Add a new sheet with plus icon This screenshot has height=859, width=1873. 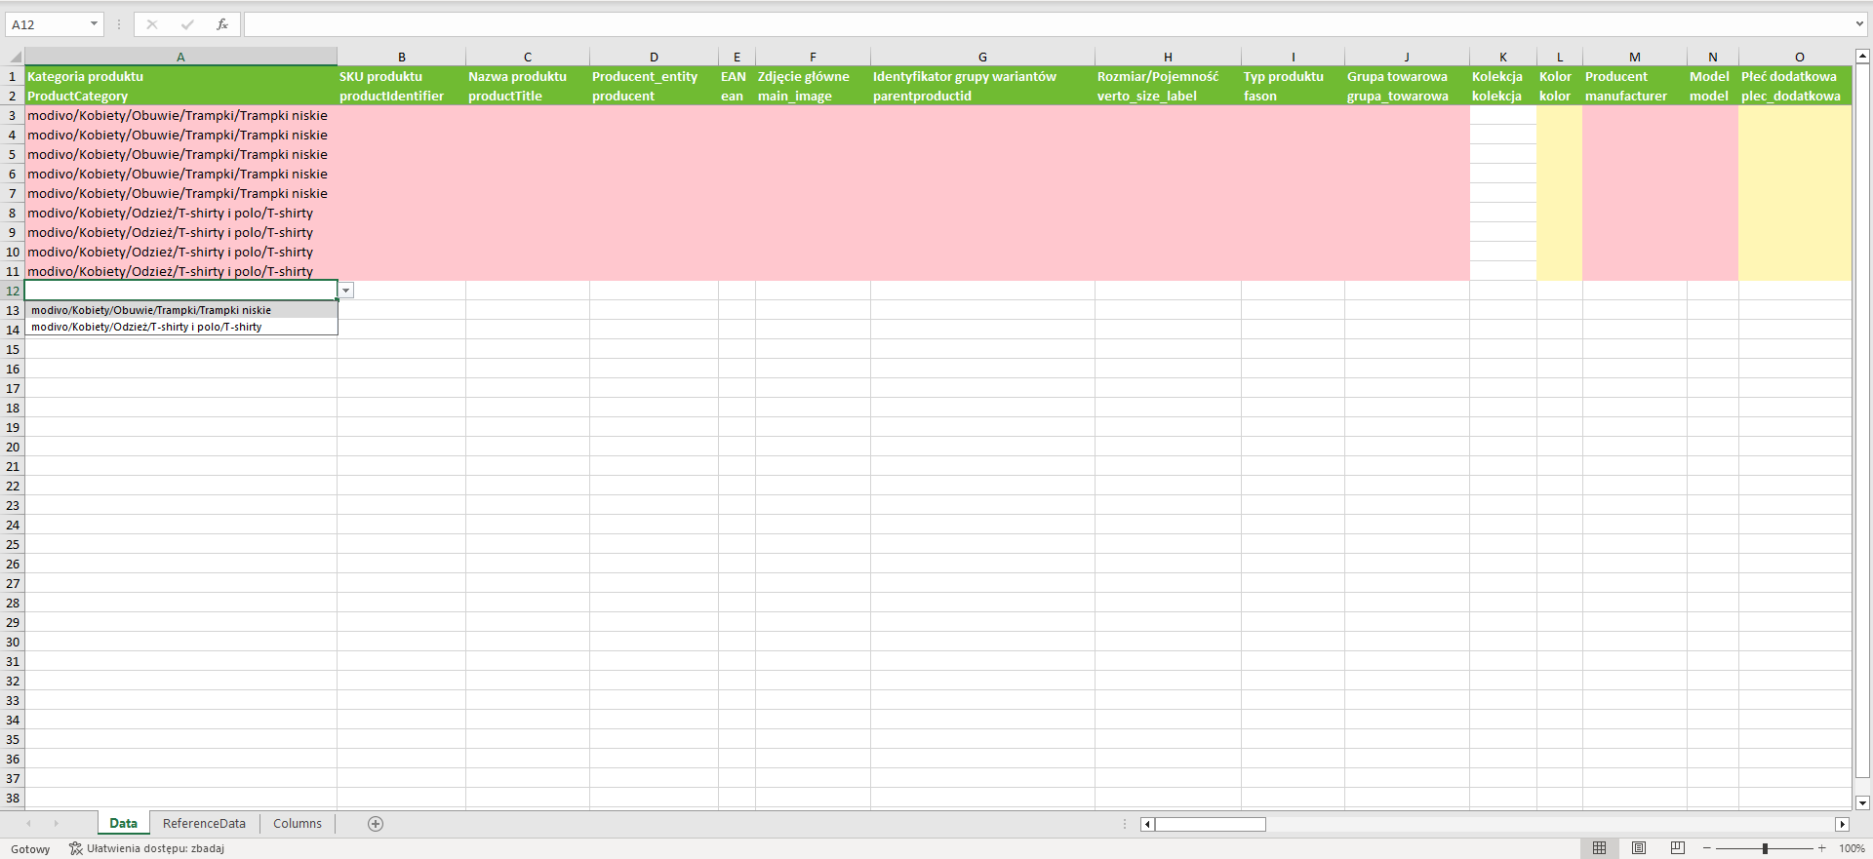click(x=376, y=824)
